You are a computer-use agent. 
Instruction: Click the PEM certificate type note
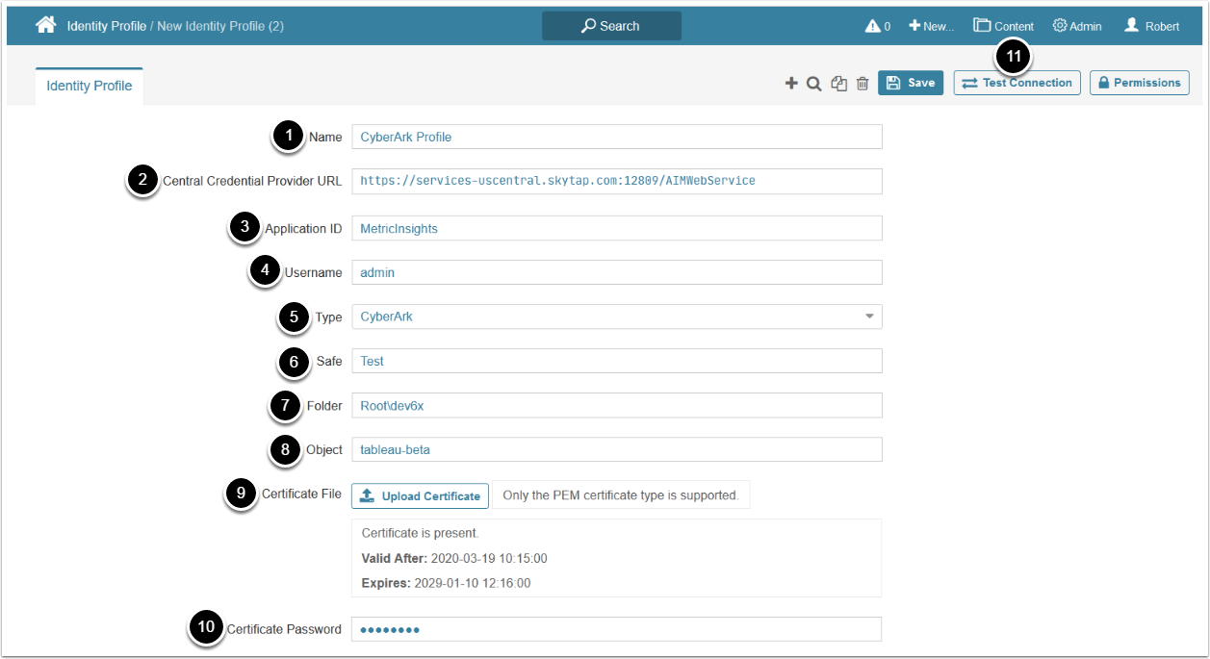(x=621, y=495)
